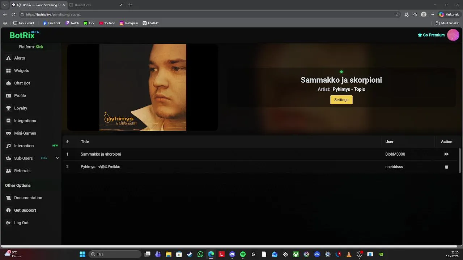Click 'Pyhimys - Topic' artist name
Viewport: 463px width, 260px height.
click(x=349, y=89)
